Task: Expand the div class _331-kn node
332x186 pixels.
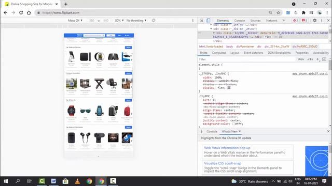Action: 211,29
